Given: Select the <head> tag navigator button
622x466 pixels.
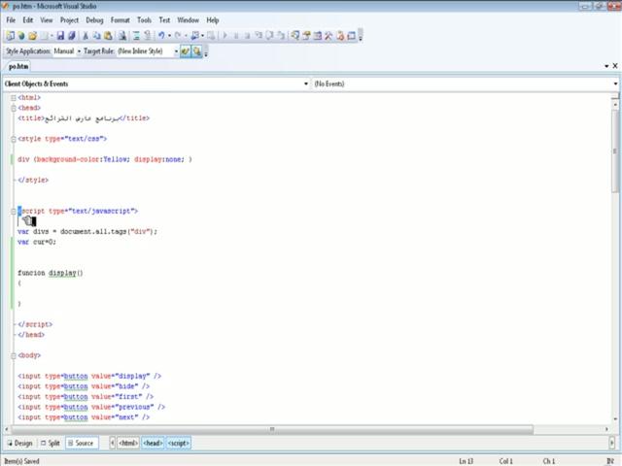Looking at the screenshot, I should 153,443.
